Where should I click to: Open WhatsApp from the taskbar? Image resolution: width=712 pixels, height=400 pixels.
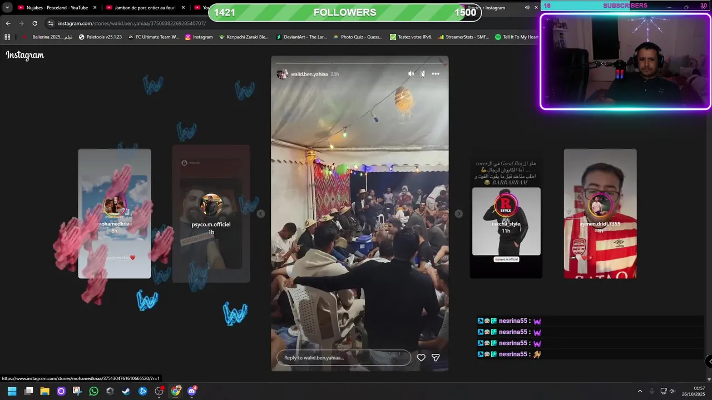tap(93, 391)
